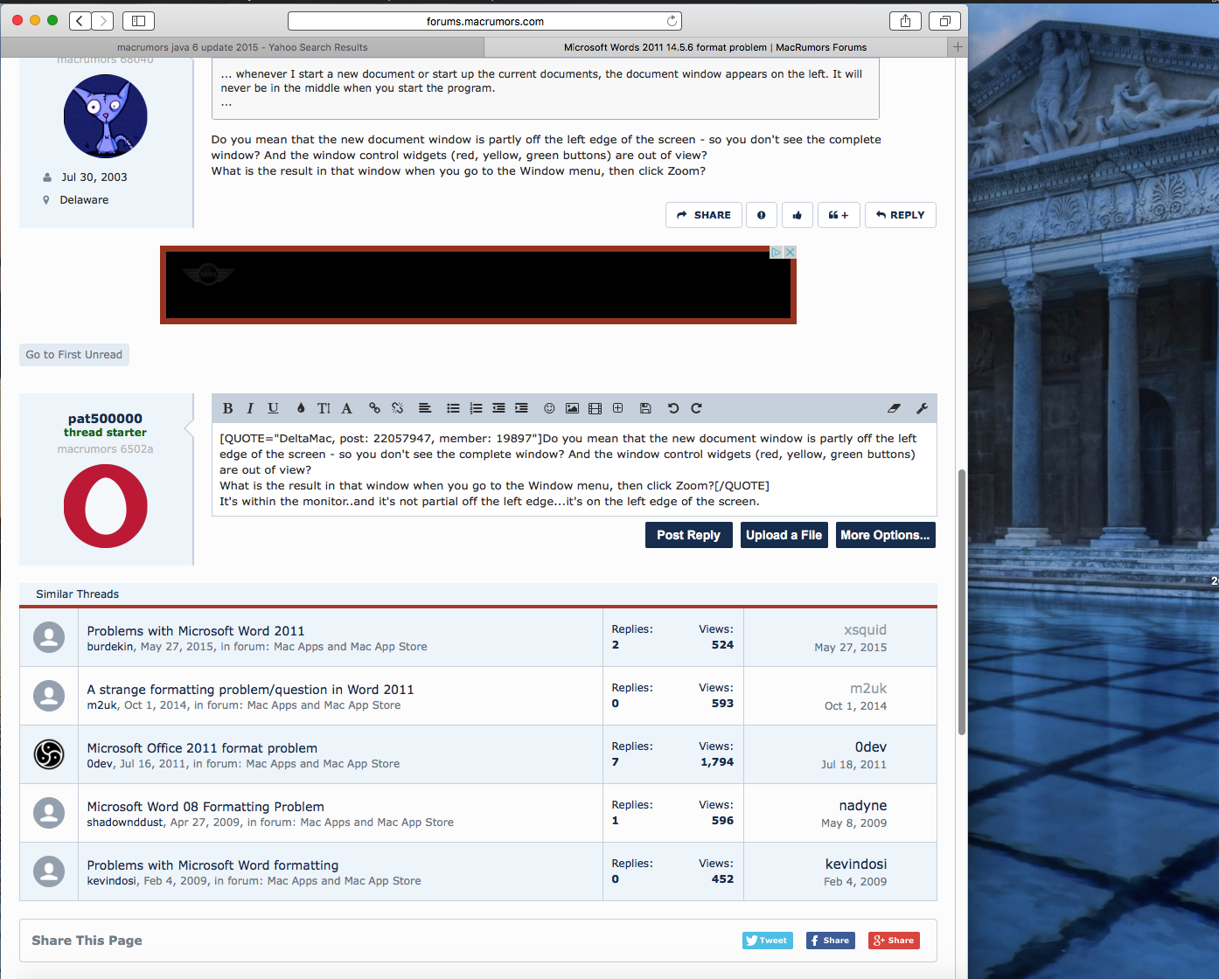The height and width of the screenshot is (979, 1219).
Task: Click DeltaMac's cat avatar
Action: [x=106, y=116]
